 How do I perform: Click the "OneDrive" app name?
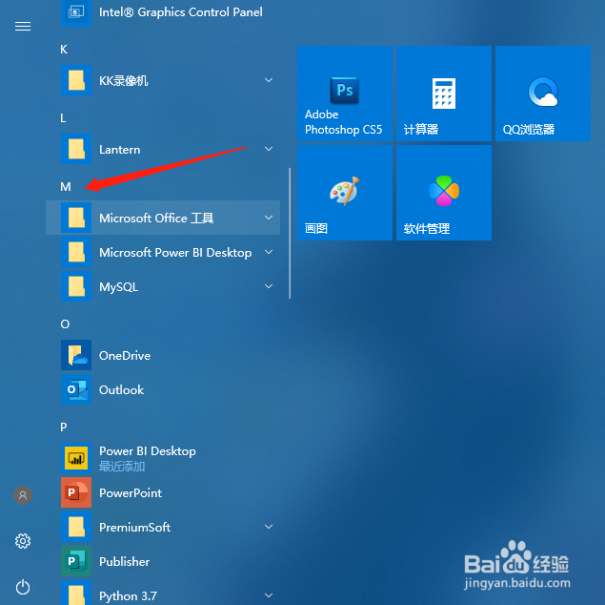125,355
